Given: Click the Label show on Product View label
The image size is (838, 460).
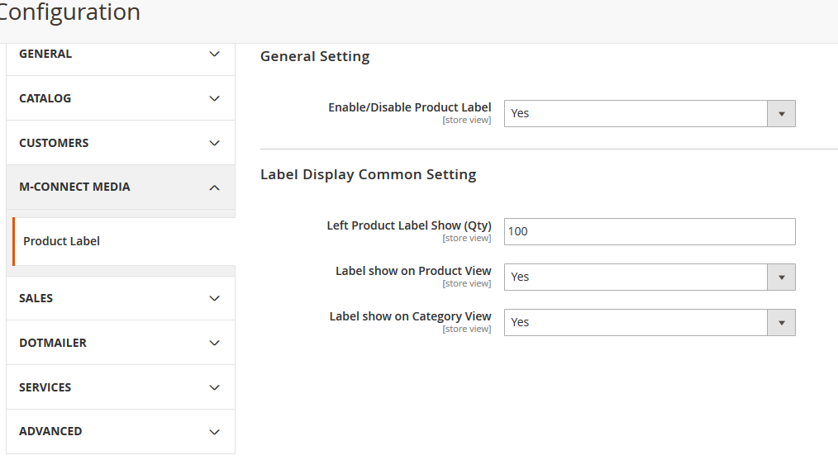Looking at the screenshot, I should [413, 271].
